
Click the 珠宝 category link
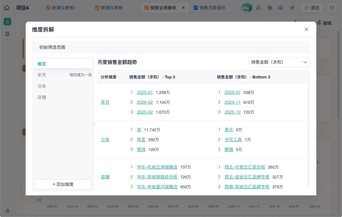(x=141, y=140)
